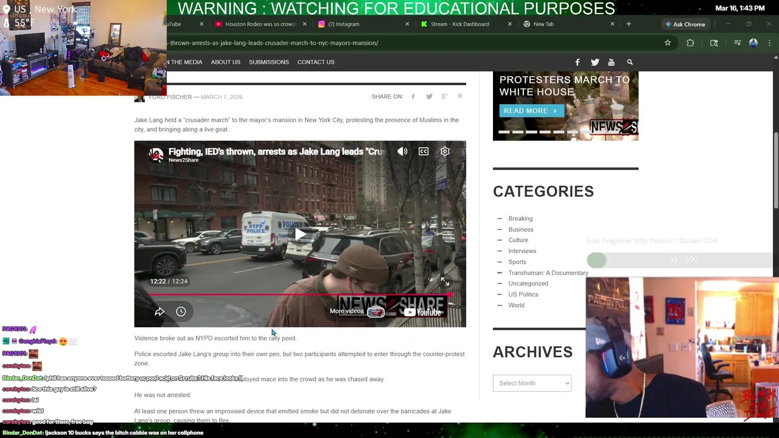The height and width of the screenshot is (438, 779).
Task: Close the Instagram tab
Action: (407, 24)
